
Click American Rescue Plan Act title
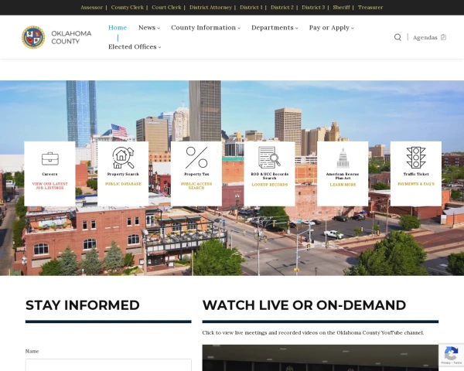tap(343, 176)
